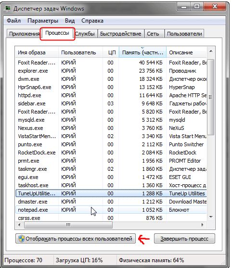
Task: Sort by the ЦП column header
Action: 111,52
